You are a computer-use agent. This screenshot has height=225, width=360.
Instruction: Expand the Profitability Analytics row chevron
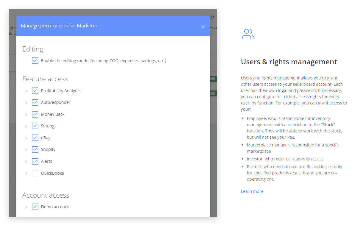[x=26, y=91]
